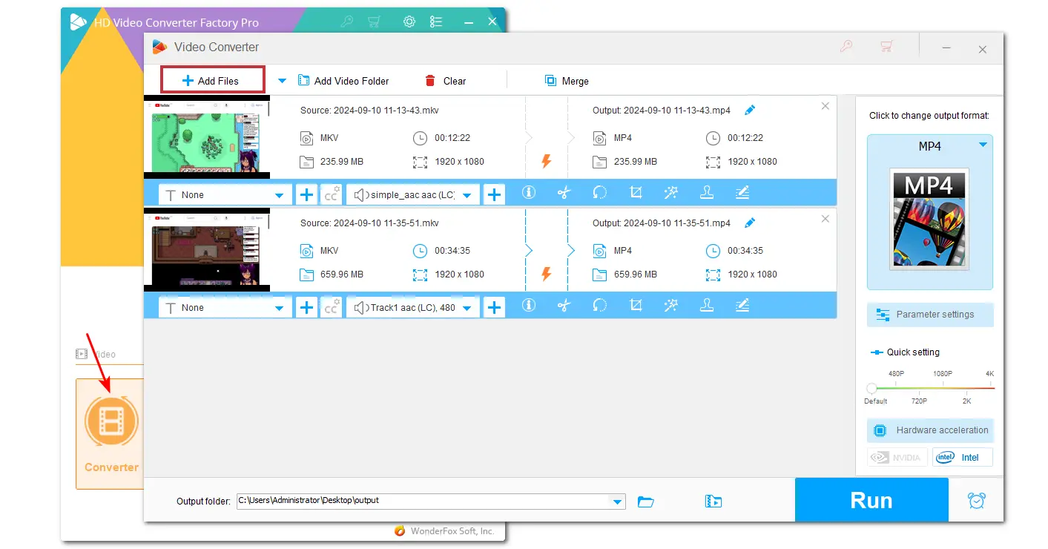The image size is (1048, 549).
Task: Crop the 11-35-51.mkv video
Action: point(636,305)
